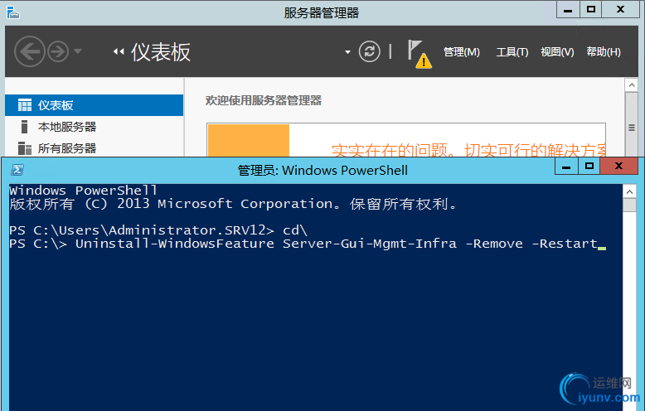The width and height of the screenshot is (645, 411).
Task: Minimize the Server Manager window
Action: point(570,10)
